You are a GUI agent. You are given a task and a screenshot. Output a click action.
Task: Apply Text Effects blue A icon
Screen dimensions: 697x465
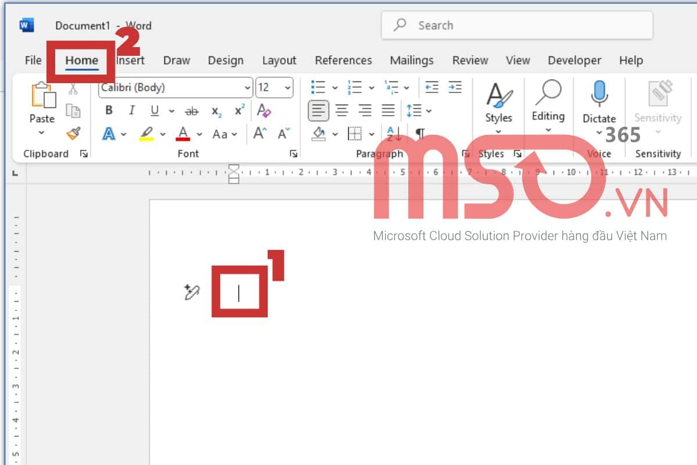109,134
